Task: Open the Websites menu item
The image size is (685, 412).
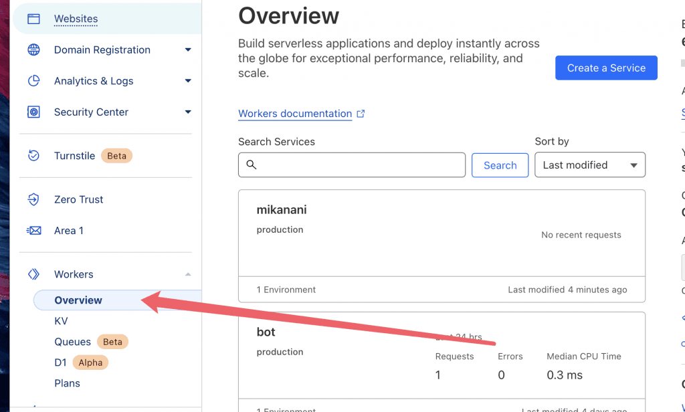Action: click(107, 19)
